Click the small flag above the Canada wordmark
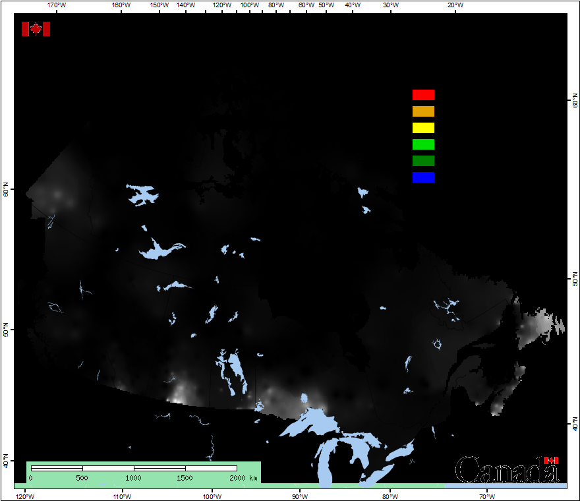 (551, 460)
